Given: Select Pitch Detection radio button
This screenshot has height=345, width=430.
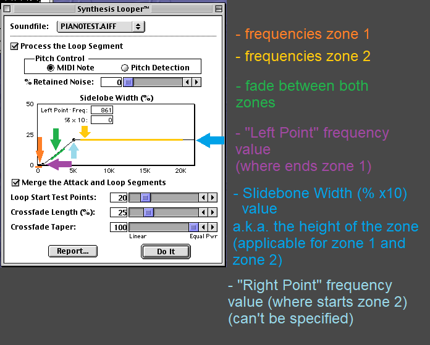Looking at the screenshot, I should [125, 68].
